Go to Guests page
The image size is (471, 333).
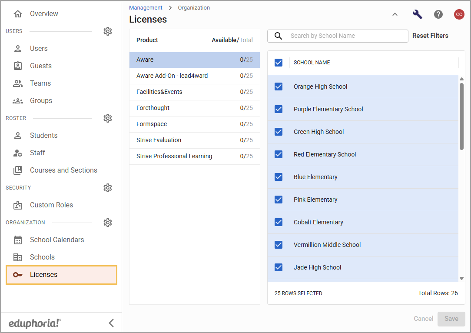[41, 66]
